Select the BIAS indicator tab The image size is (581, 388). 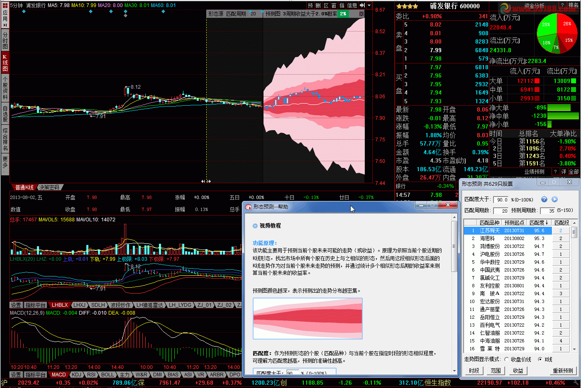tap(173, 374)
